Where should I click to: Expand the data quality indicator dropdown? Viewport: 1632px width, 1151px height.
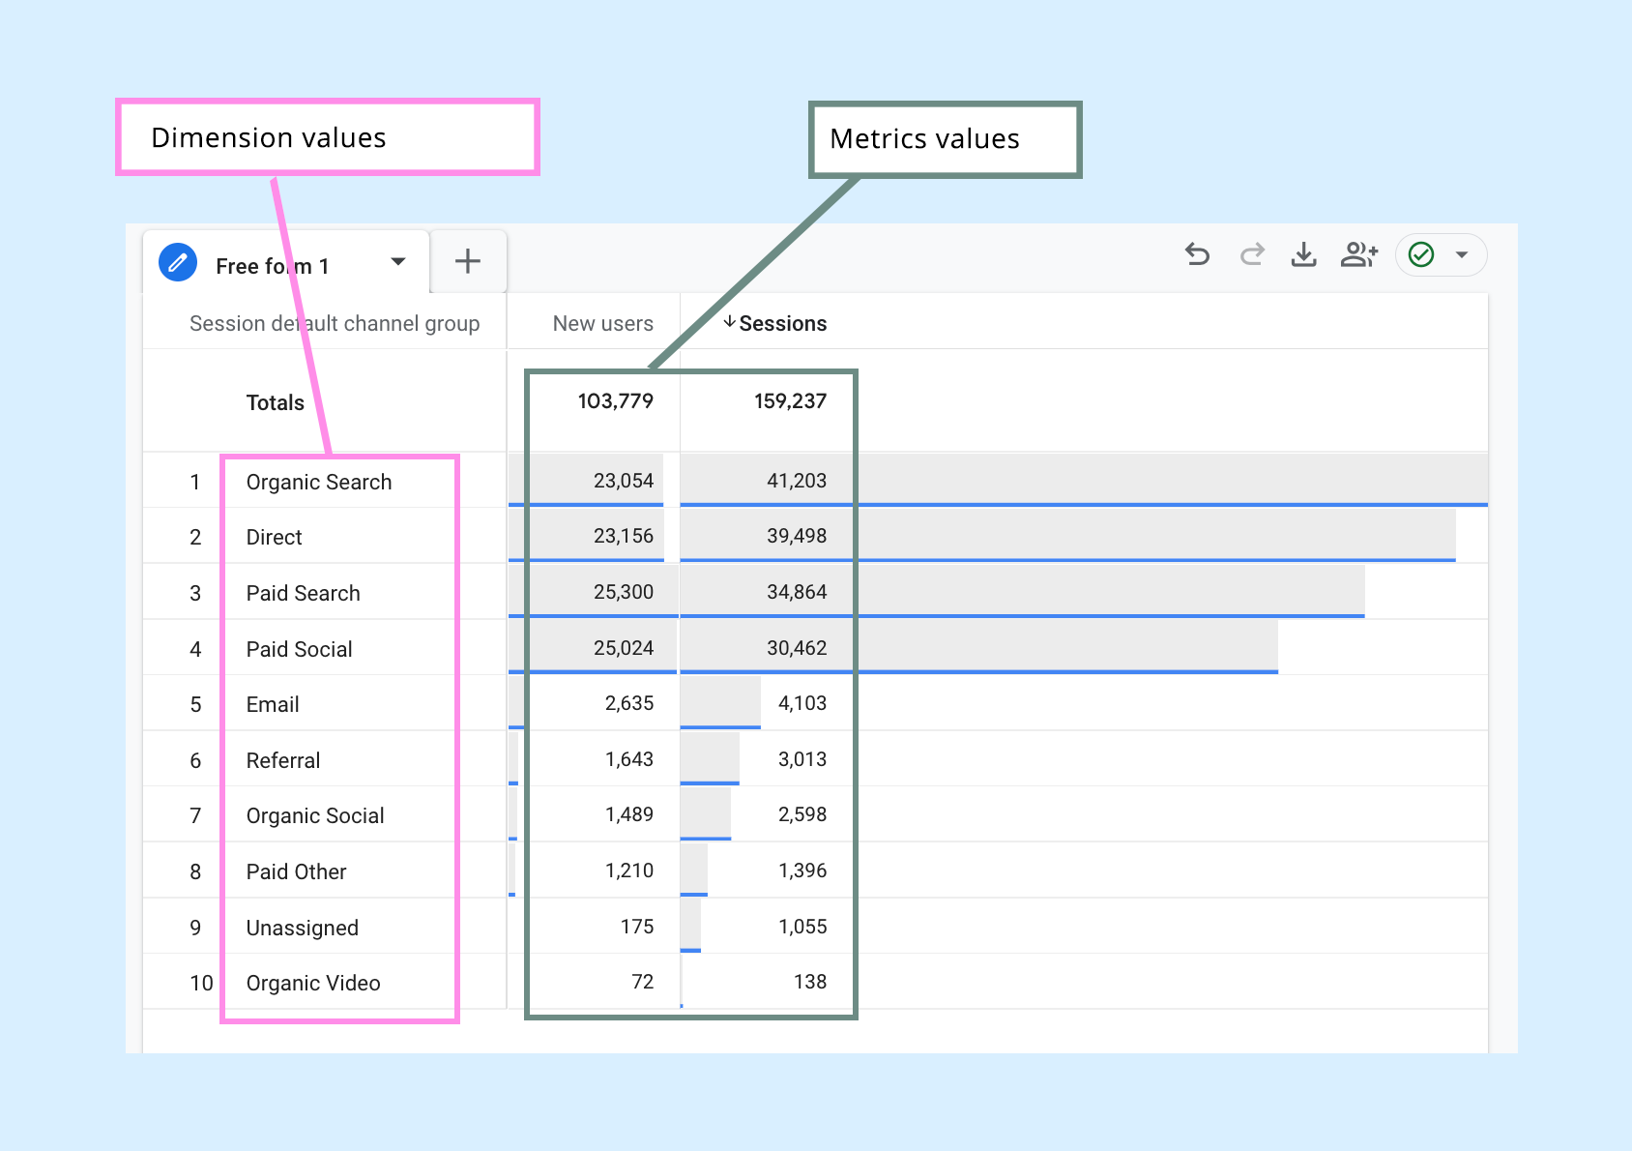click(1462, 254)
